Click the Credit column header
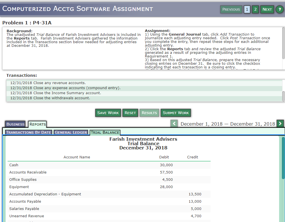Image resolution: width=285 pixels, height=222 pixels. (193, 157)
